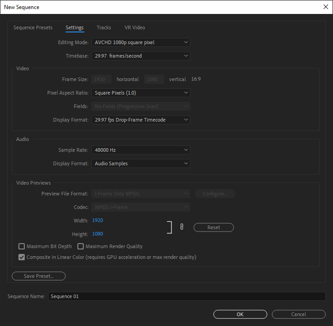Enable Maximum Bit Depth checkbox
The height and width of the screenshot is (326, 333).
point(22,246)
